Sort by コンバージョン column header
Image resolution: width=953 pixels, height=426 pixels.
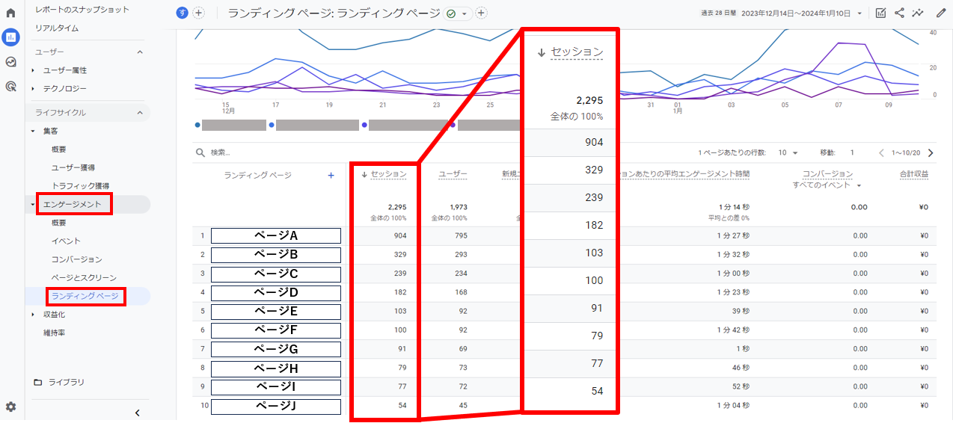(x=827, y=174)
